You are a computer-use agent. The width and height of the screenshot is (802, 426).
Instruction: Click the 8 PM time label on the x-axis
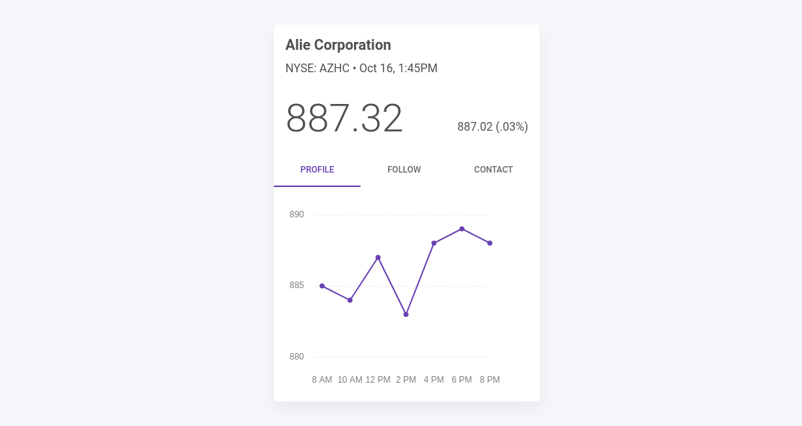click(490, 379)
